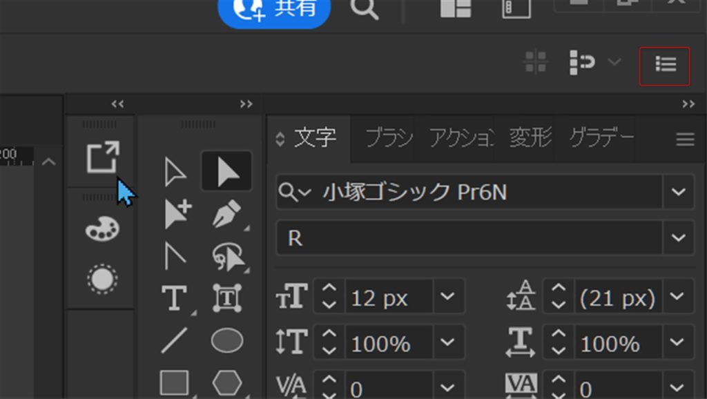
Task: Select the Polygon hexagon tool
Action: coord(226,382)
